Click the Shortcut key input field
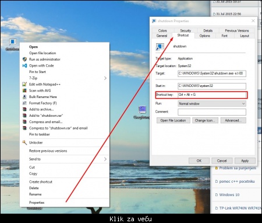 click(212, 95)
